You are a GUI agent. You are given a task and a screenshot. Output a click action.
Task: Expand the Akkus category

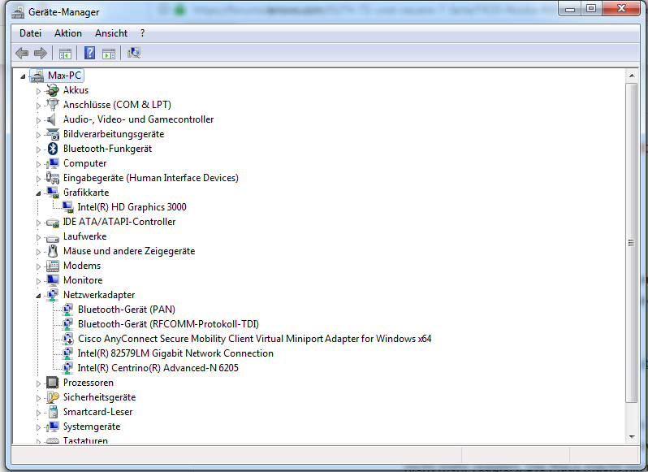click(x=38, y=91)
